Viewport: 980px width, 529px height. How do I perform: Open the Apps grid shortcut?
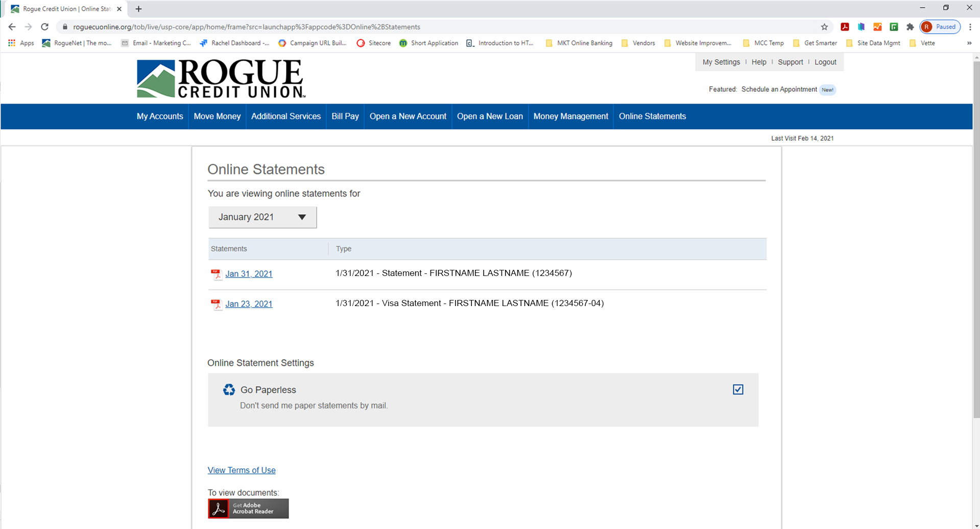21,43
